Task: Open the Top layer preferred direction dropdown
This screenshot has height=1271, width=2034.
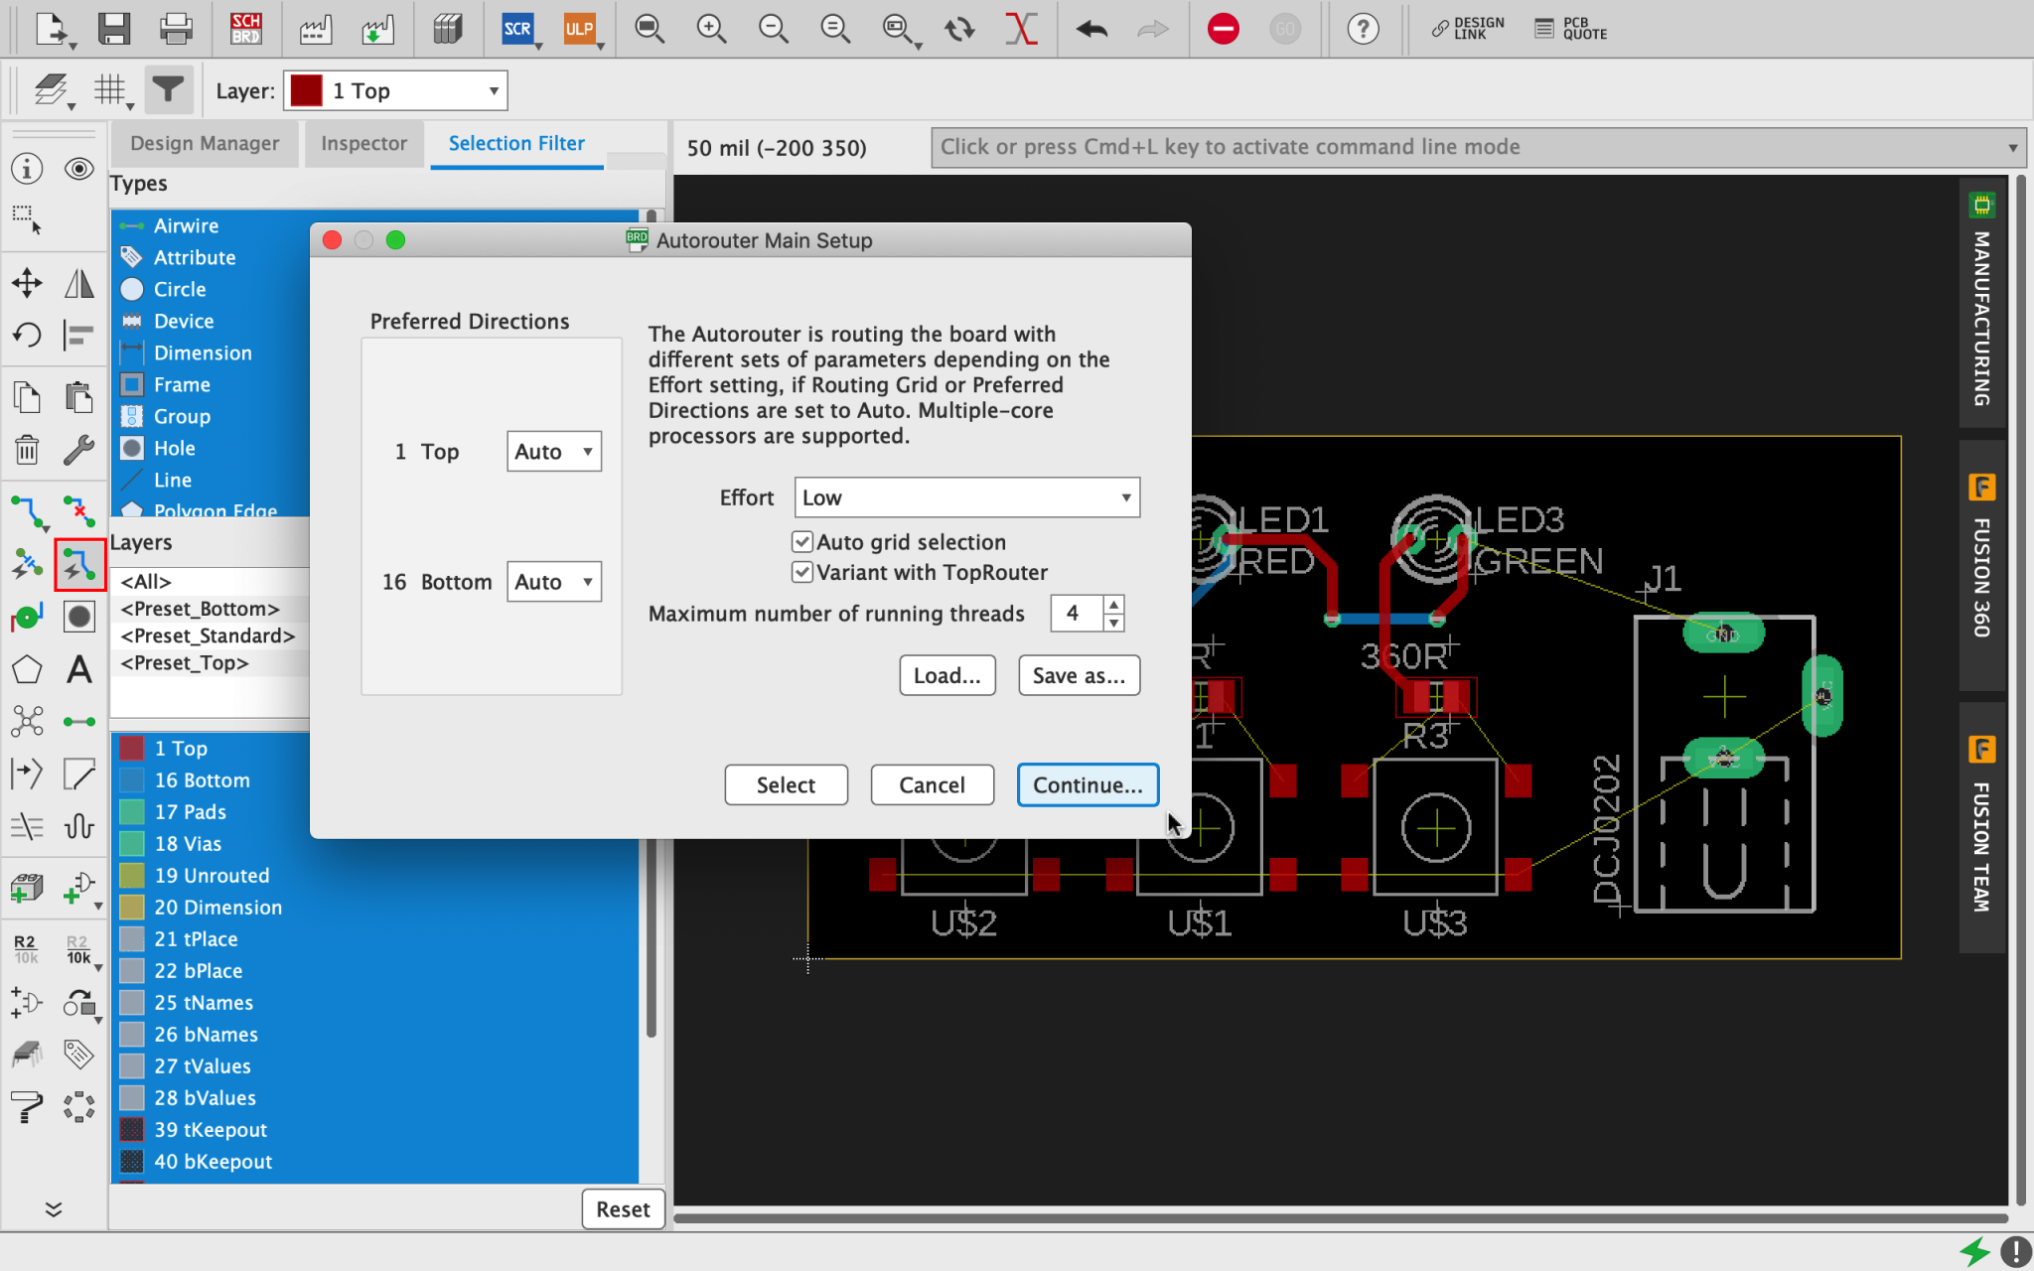Action: tap(553, 451)
